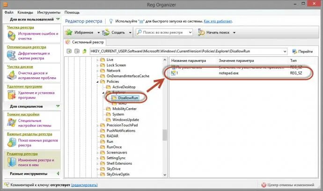Open the Чистка реестра heading link
This screenshot has width=323, height=191.
pyautogui.click(x=21, y=27)
